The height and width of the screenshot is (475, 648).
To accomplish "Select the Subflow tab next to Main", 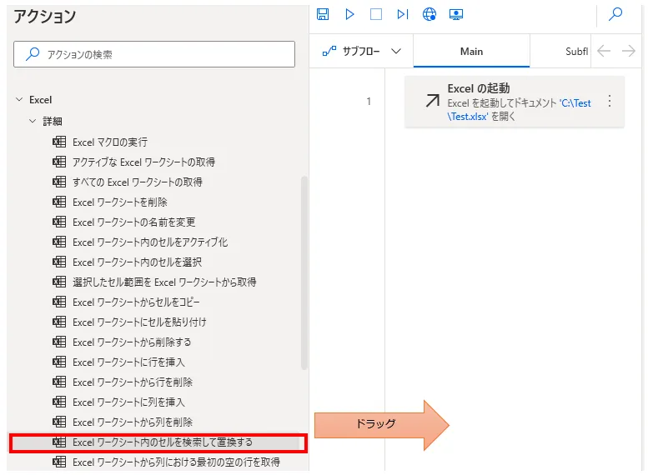I will coord(576,52).
